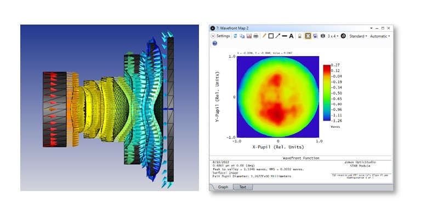Screen dimensions: 421x208
Task: Select the rectangle drawing tool
Action: (x=271, y=36)
